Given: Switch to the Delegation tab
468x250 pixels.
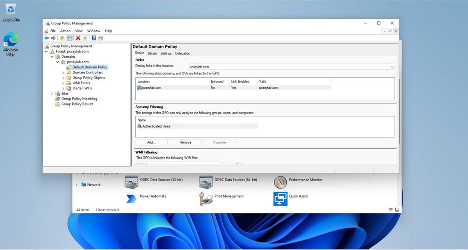Looking at the screenshot, I should tap(182, 53).
